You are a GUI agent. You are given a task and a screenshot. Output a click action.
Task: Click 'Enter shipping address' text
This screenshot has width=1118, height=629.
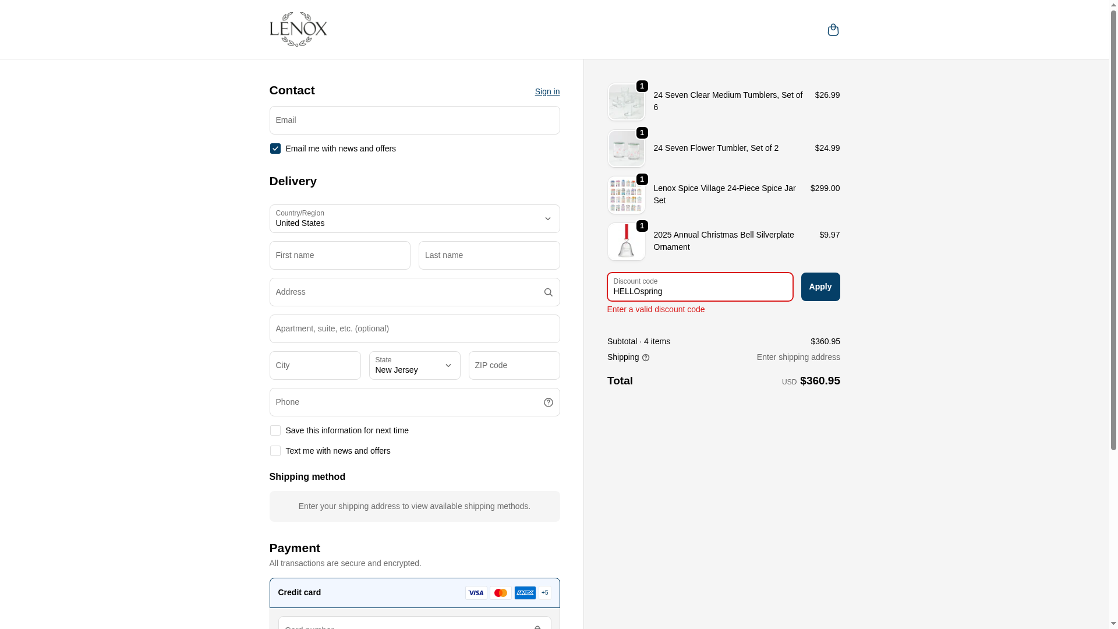tap(798, 357)
